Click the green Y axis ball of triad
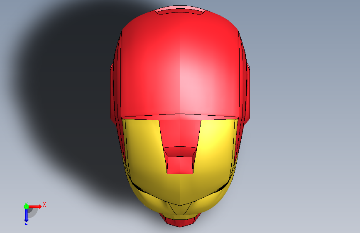The width and height of the screenshot is (360, 233). click(x=26, y=206)
